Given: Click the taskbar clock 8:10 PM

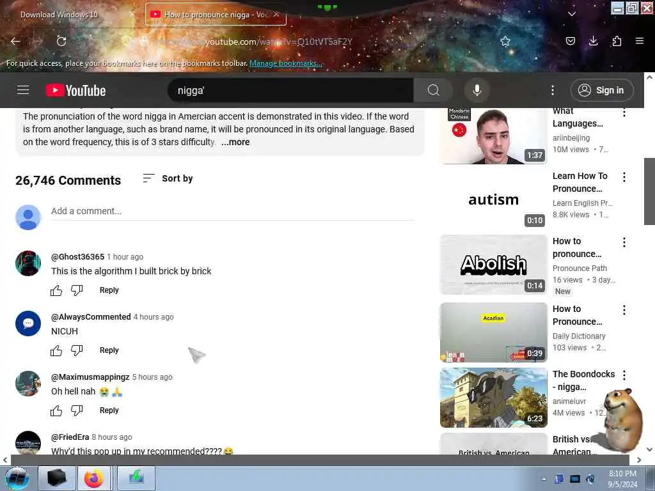Looking at the screenshot, I should point(622,479).
